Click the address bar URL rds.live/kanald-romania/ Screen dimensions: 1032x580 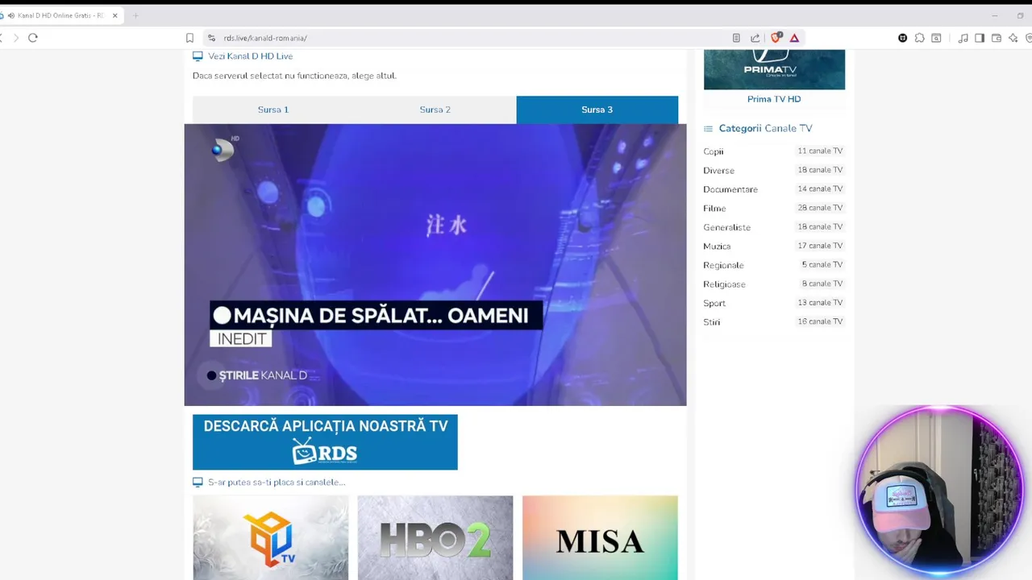tap(265, 38)
